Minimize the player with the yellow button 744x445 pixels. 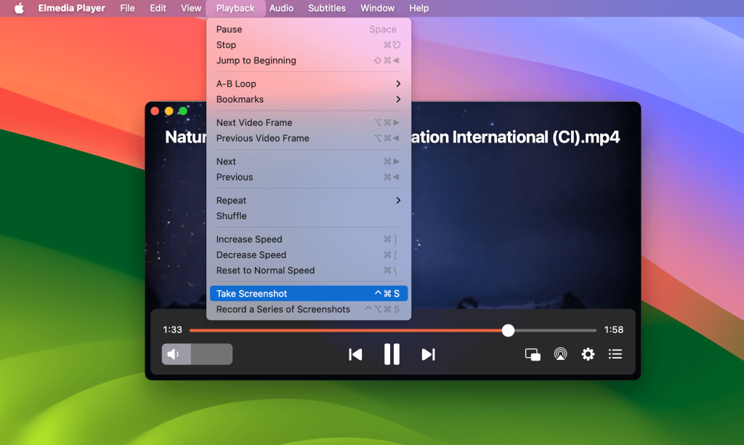point(169,111)
